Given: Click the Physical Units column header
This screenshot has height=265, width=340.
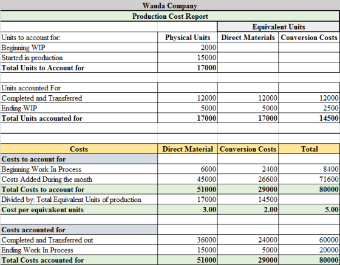Looking at the screenshot, I should 188,38.
